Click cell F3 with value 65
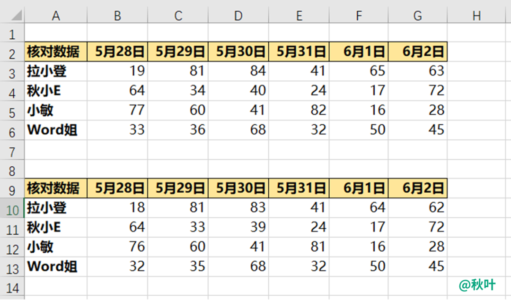The image size is (511, 300). (x=359, y=71)
